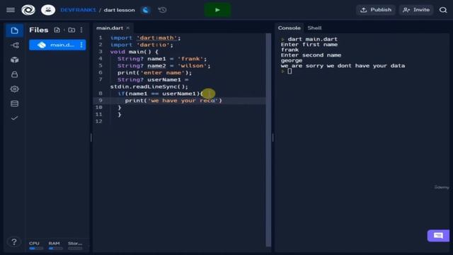This screenshot has height=255, width=453.
Task: Click console text 'Enter second name'
Action: tap(311, 55)
